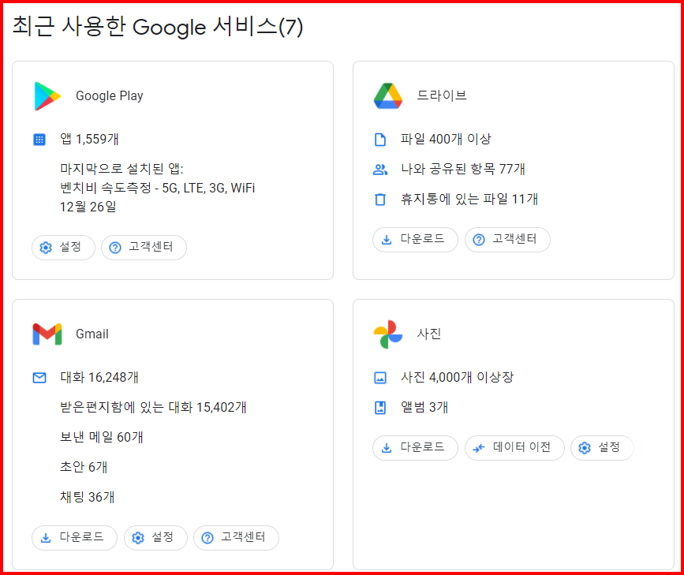Click 벤치비 속도측정 - 5G, LTE, 3G, WiFi text

pos(158,188)
